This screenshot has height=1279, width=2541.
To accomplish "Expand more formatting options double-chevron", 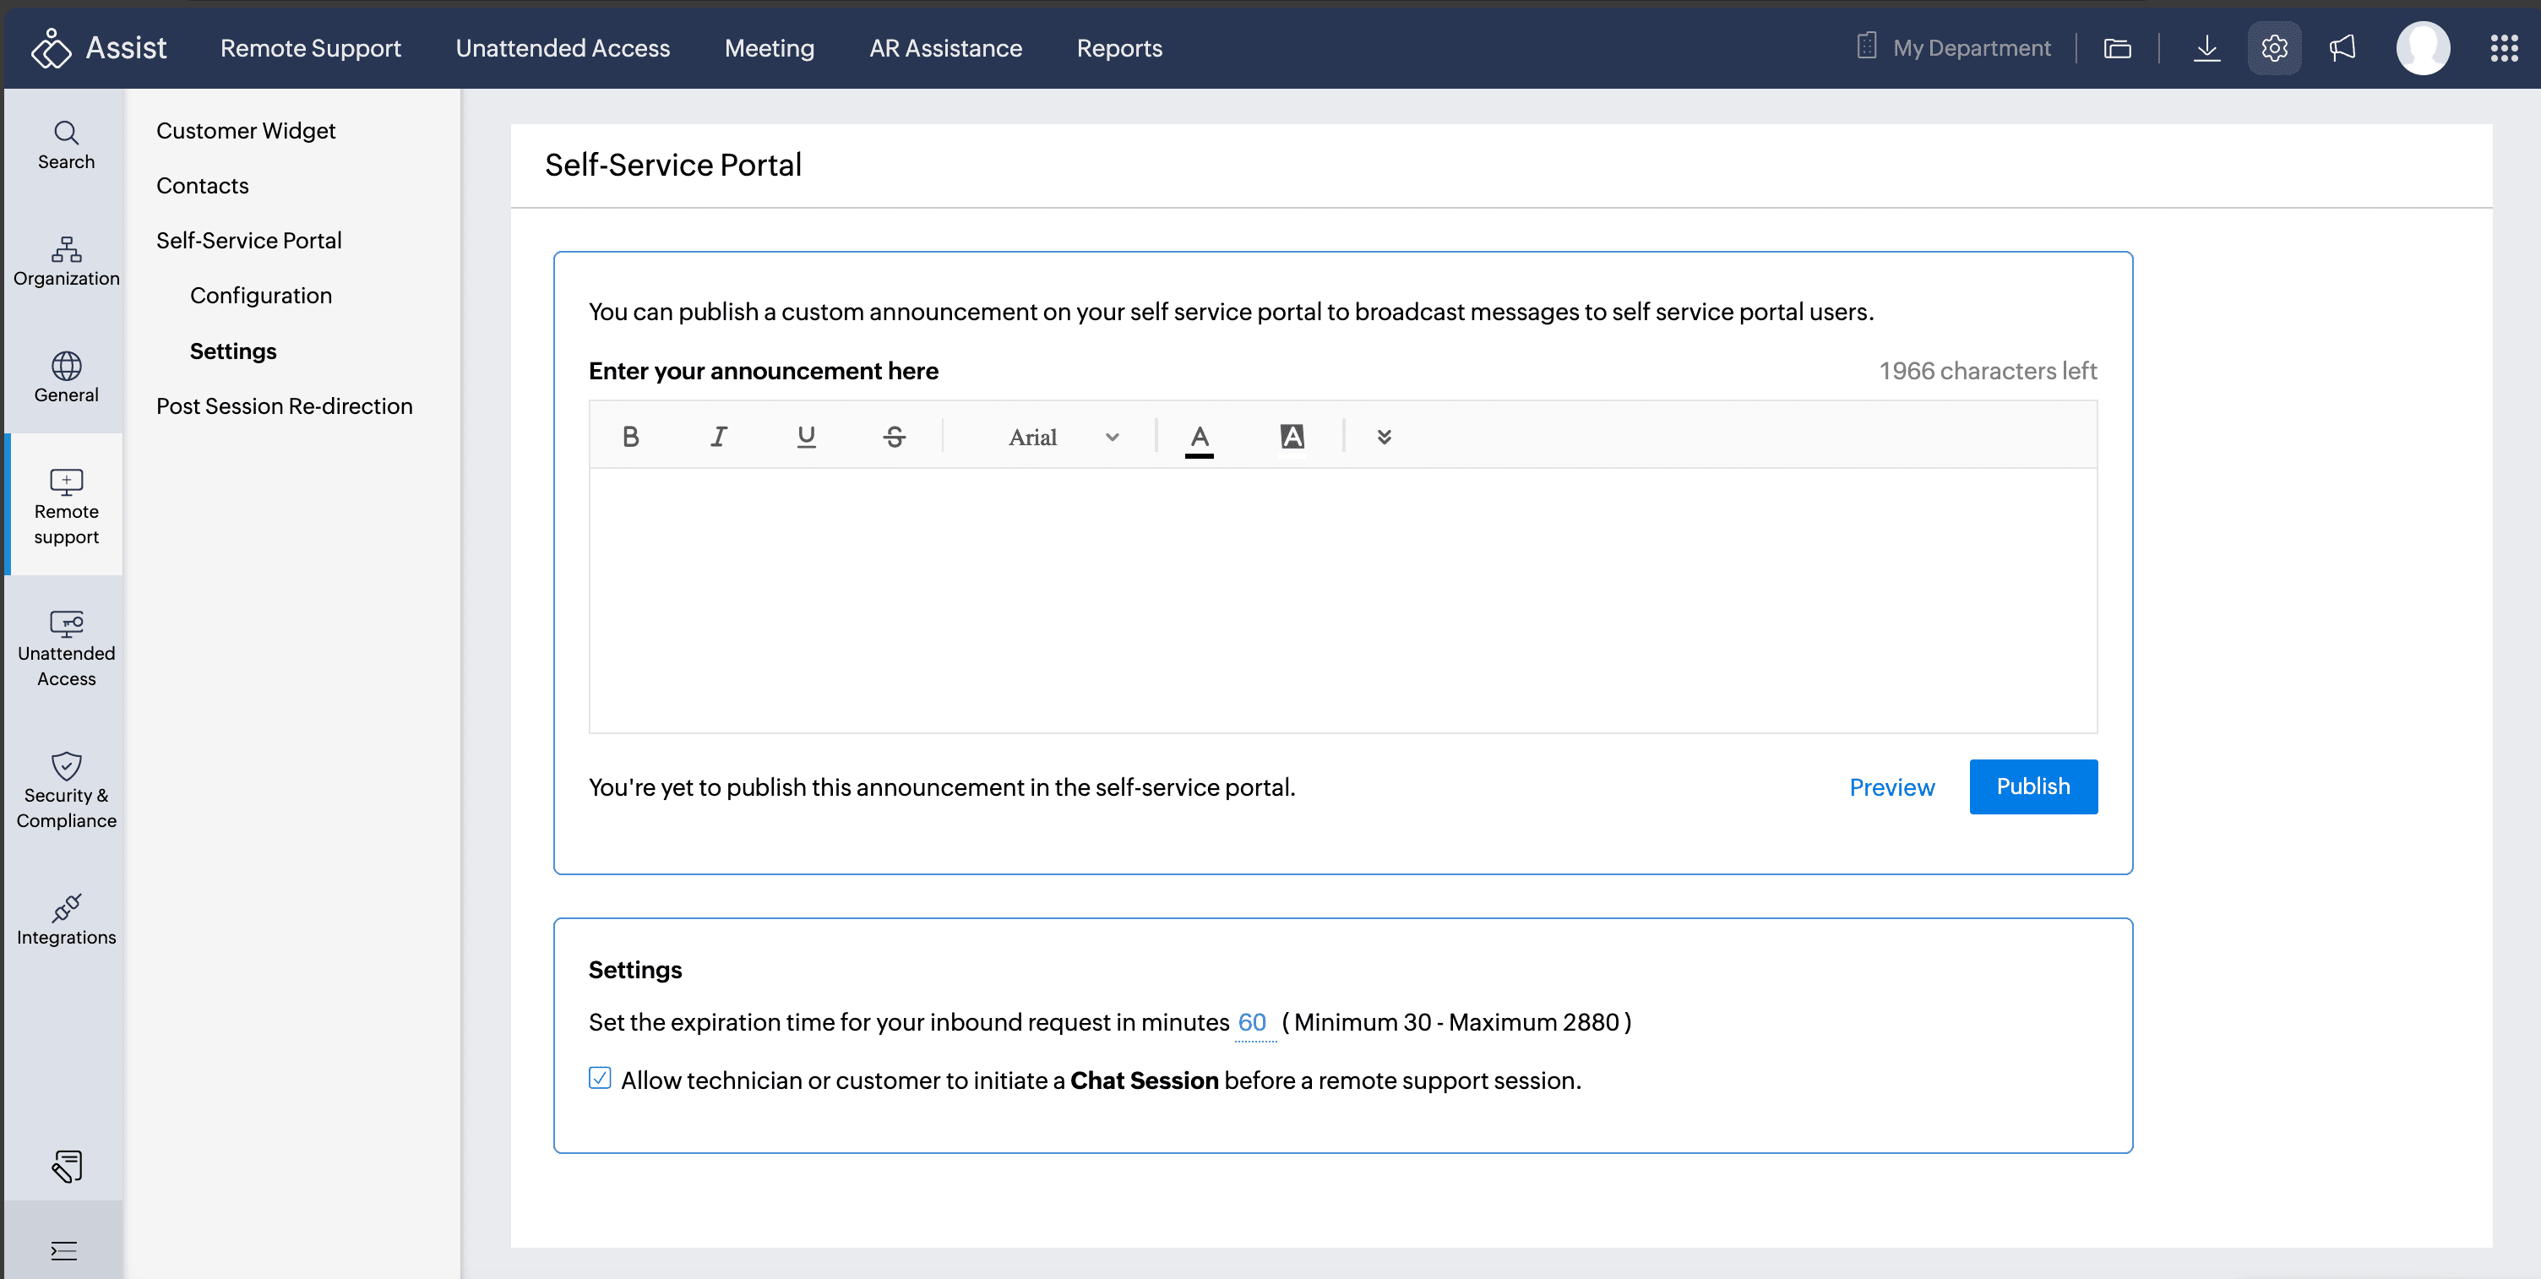I will coord(1384,437).
